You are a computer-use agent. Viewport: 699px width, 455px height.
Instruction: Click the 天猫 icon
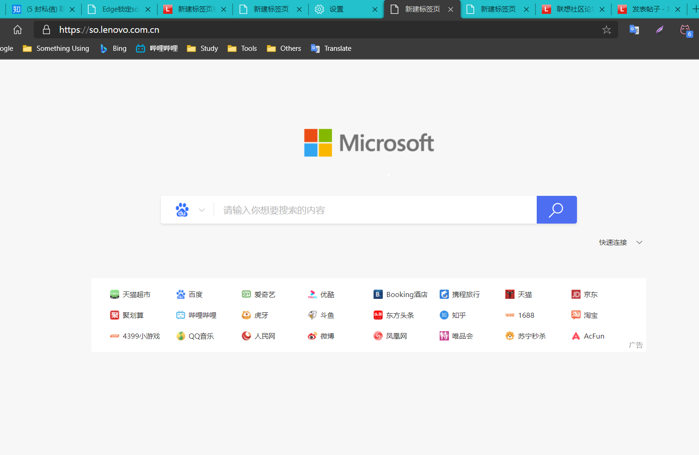tap(510, 294)
